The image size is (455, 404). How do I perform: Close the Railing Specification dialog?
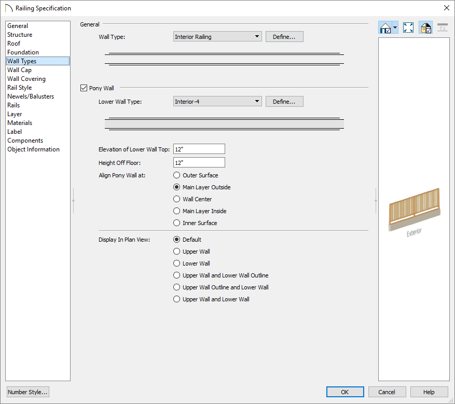tap(447, 8)
